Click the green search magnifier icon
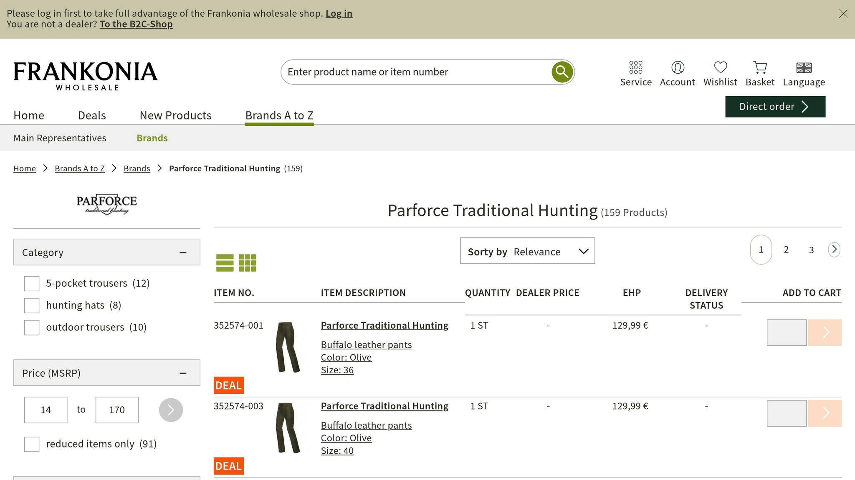 (x=562, y=72)
